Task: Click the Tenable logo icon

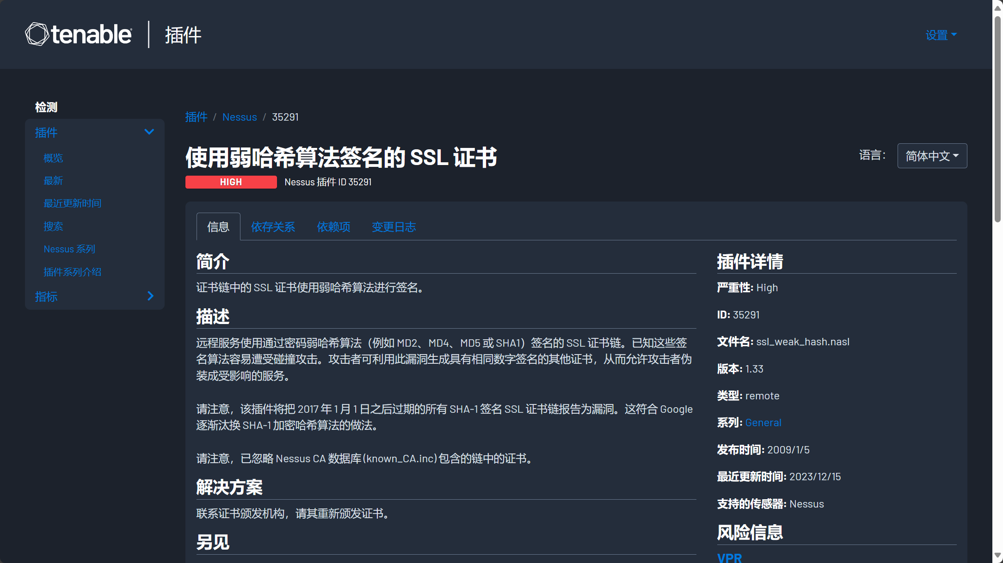Action: [37, 34]
